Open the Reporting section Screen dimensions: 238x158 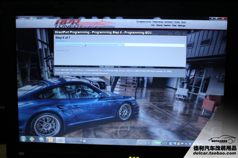pyautogui.click(x=158, y=22)
